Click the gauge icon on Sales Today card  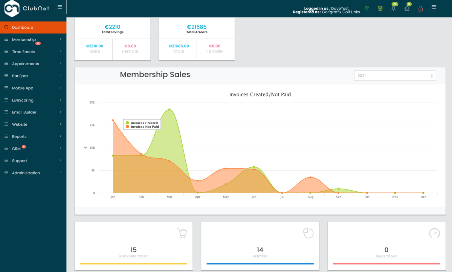[435, 233]
